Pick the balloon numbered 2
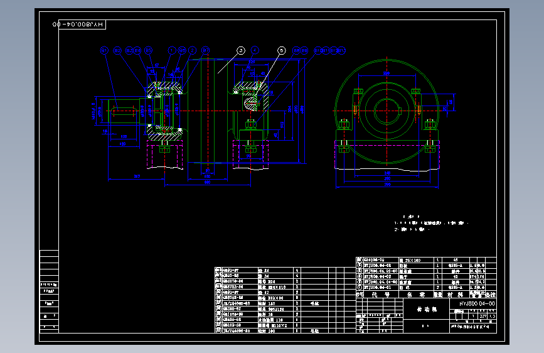Viewport: 544px width, 353px height. pos(192,50)
